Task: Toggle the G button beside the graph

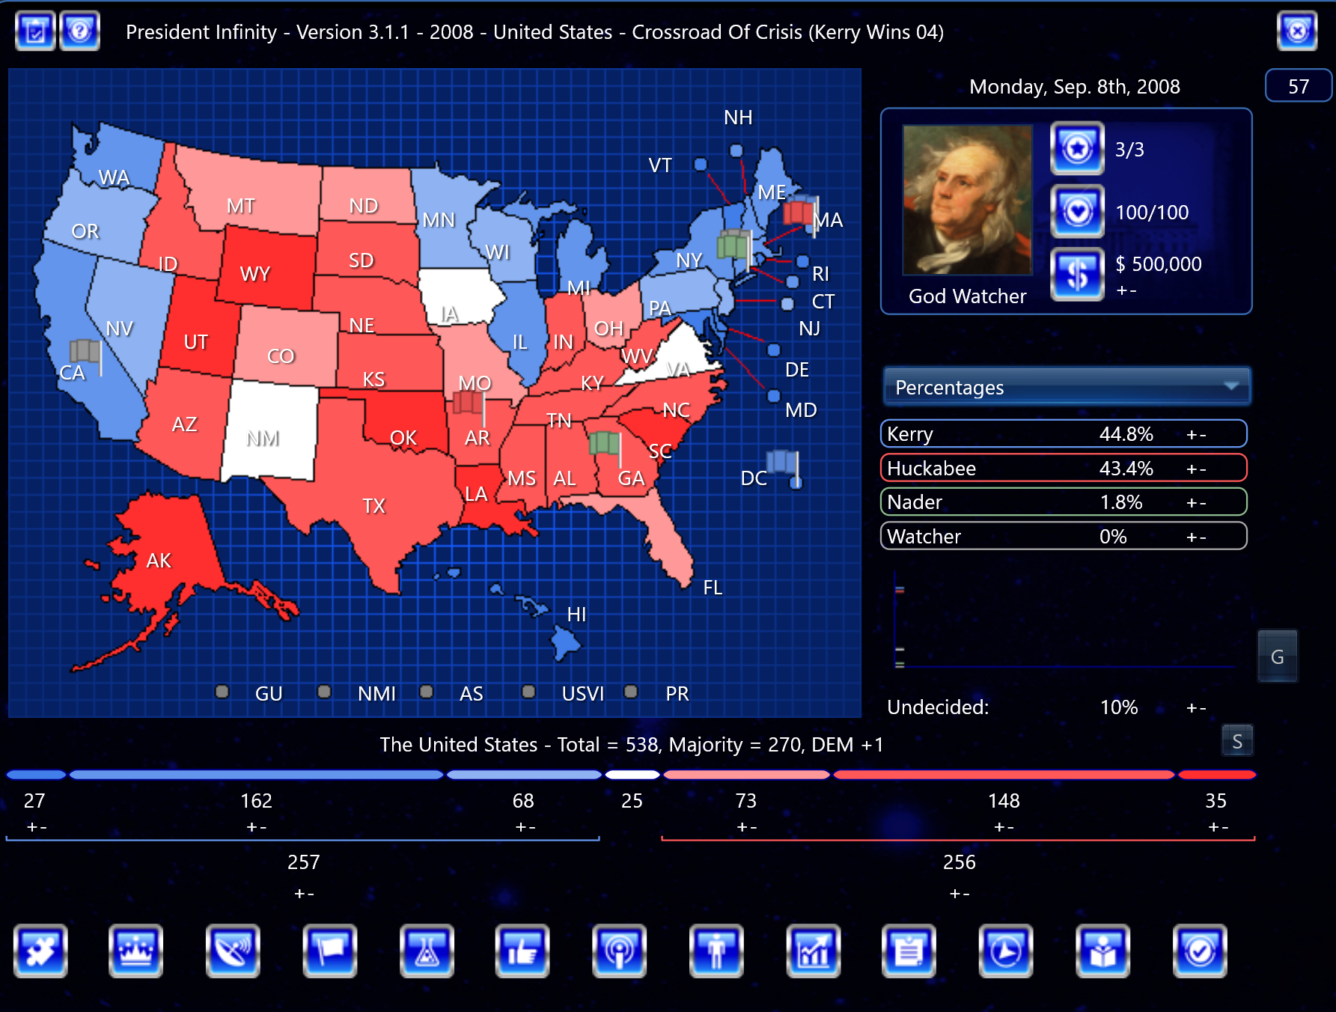Action: [1277, 656]
